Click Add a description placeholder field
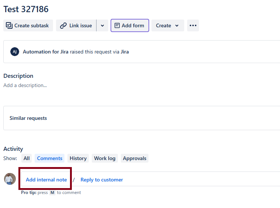The height and width of the screenshot is (208, 280). pos(25,86)
